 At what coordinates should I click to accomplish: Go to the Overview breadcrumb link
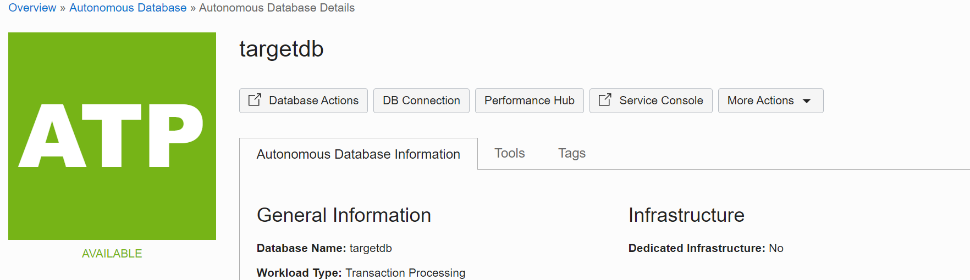click(x=32, y=8)
